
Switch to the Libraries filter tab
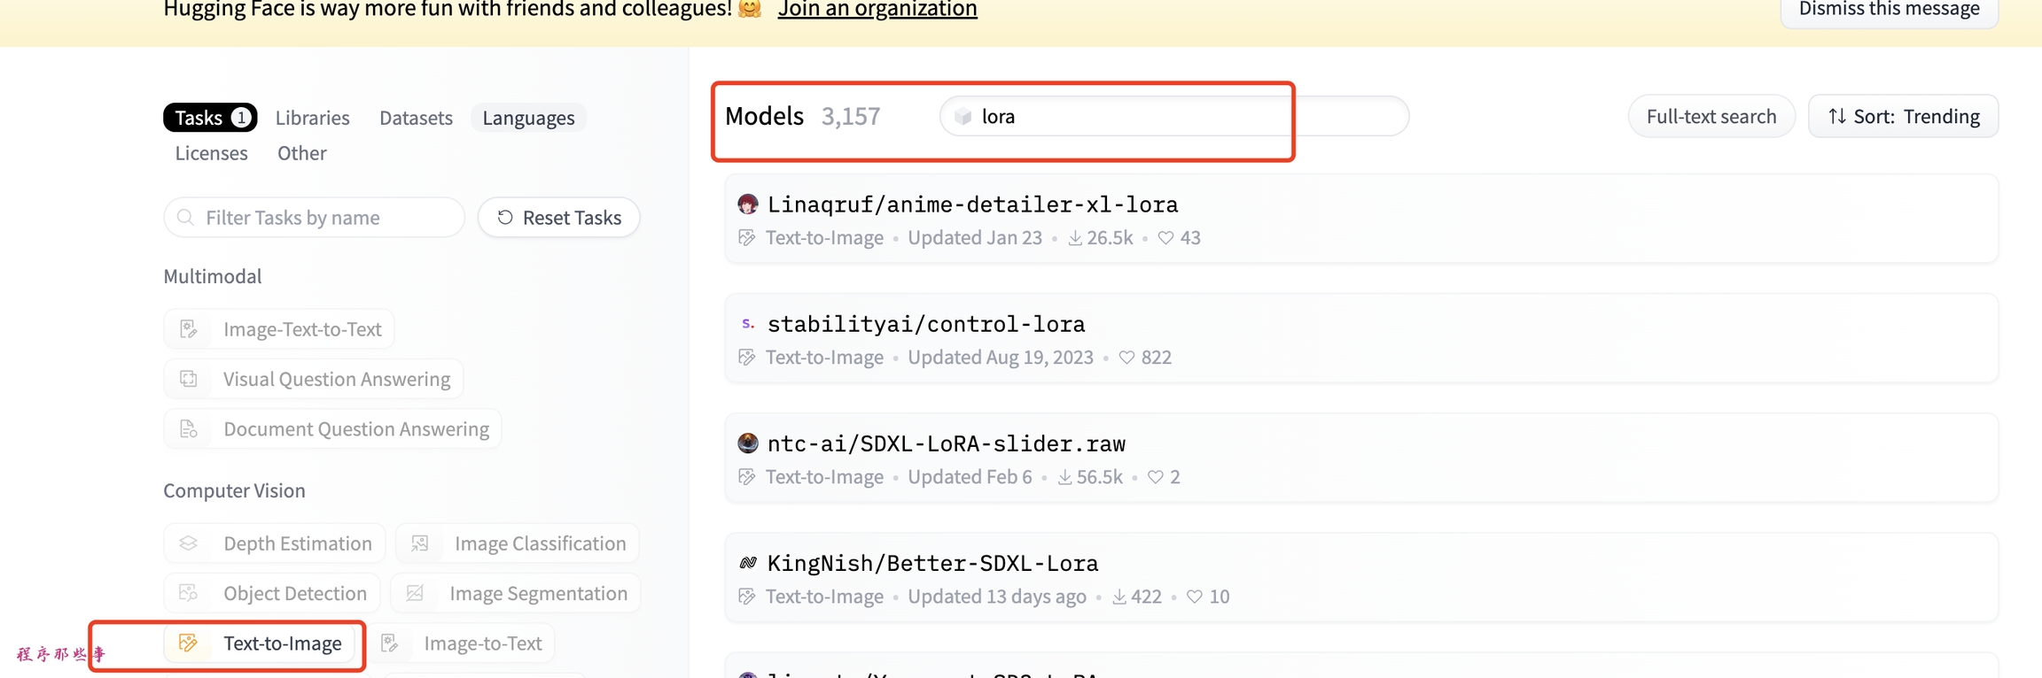coord(312,118)
